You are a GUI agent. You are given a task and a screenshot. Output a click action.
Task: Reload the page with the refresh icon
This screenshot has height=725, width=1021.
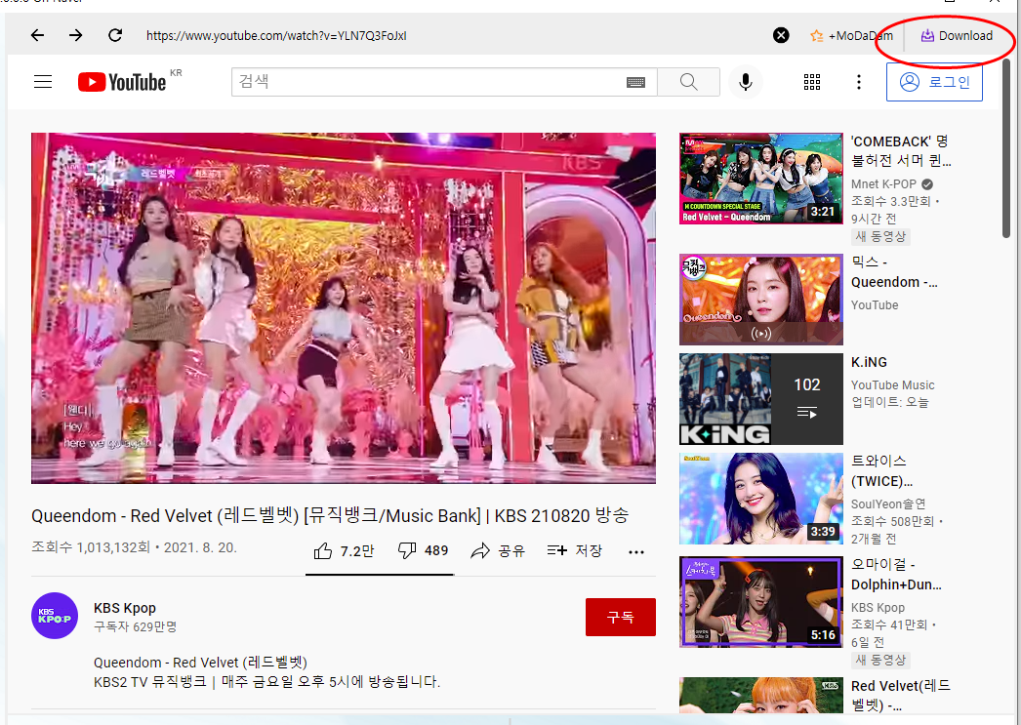click(115, 35)
